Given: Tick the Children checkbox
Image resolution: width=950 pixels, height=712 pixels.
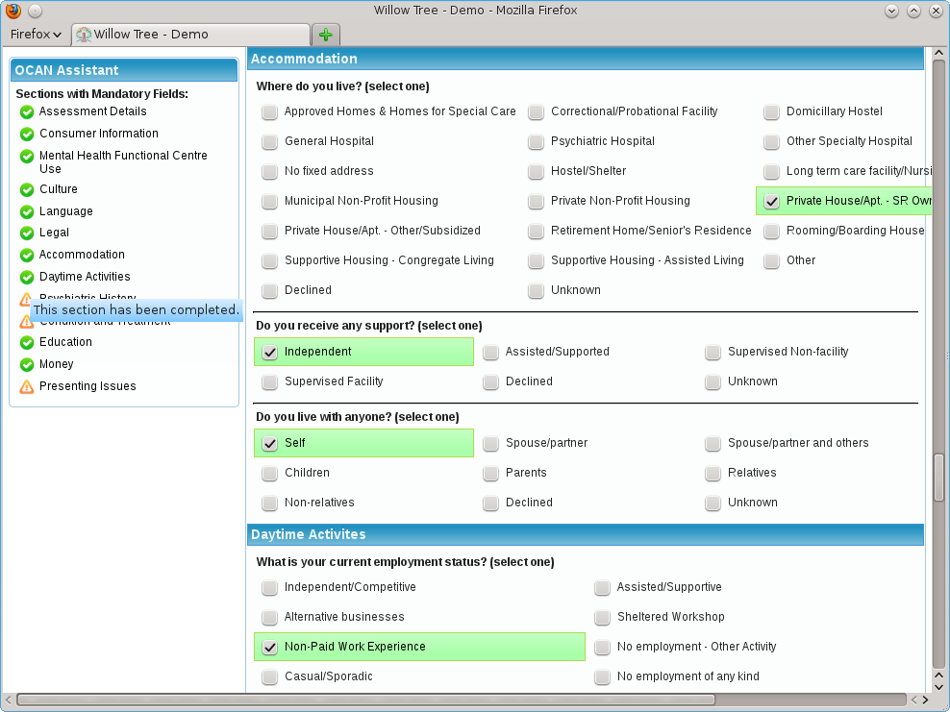Looking at the screenshot, I should [269, 473].
